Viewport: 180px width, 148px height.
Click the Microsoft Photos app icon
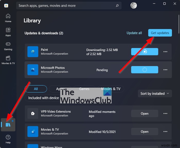point(33,70)
